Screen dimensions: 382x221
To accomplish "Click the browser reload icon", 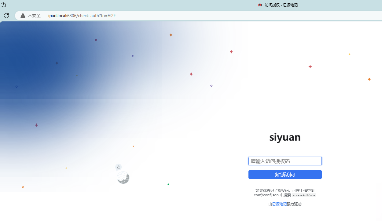I will (x=6, y=16).
